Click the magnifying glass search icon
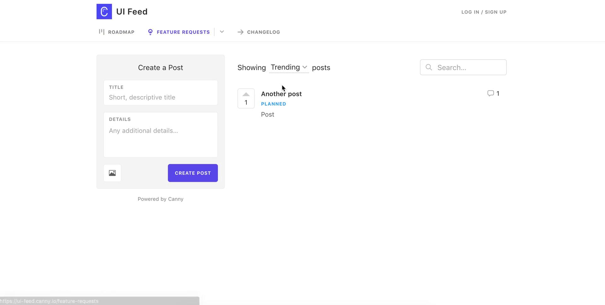The image size is (605, 305). (429, 67)
